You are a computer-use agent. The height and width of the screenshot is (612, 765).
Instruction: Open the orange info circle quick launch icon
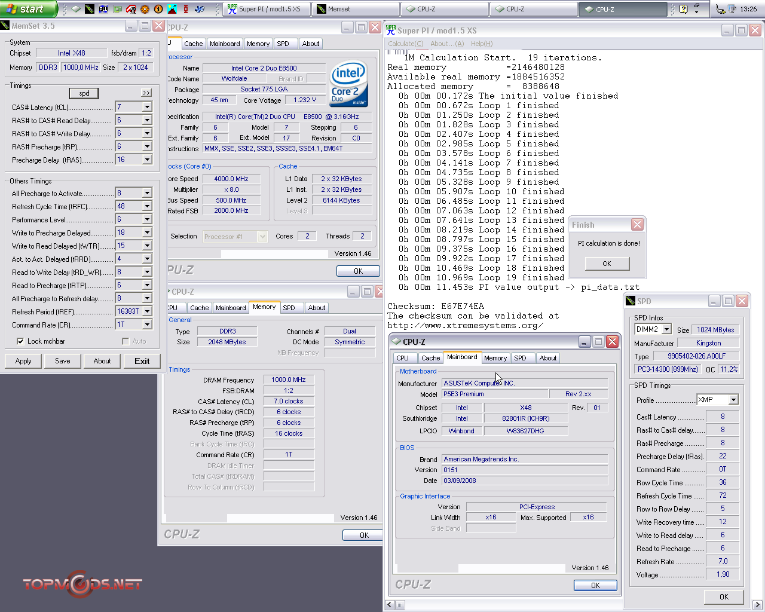[158, 9]
